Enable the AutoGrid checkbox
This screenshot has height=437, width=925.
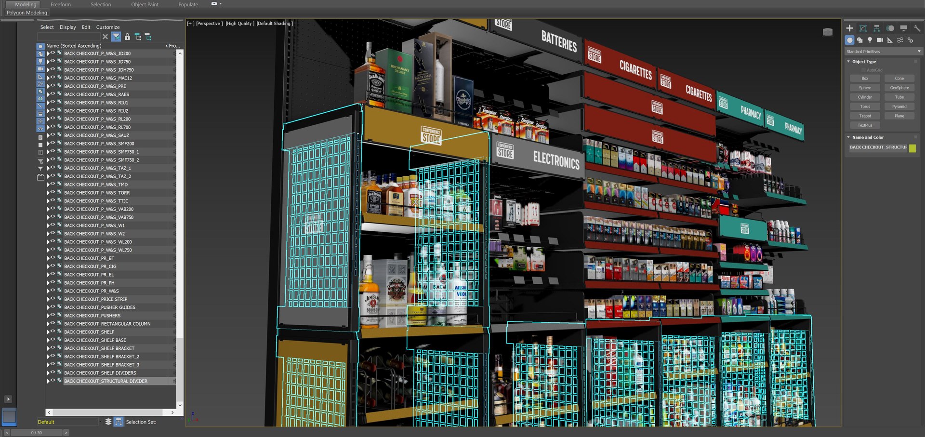pos(863,70)
